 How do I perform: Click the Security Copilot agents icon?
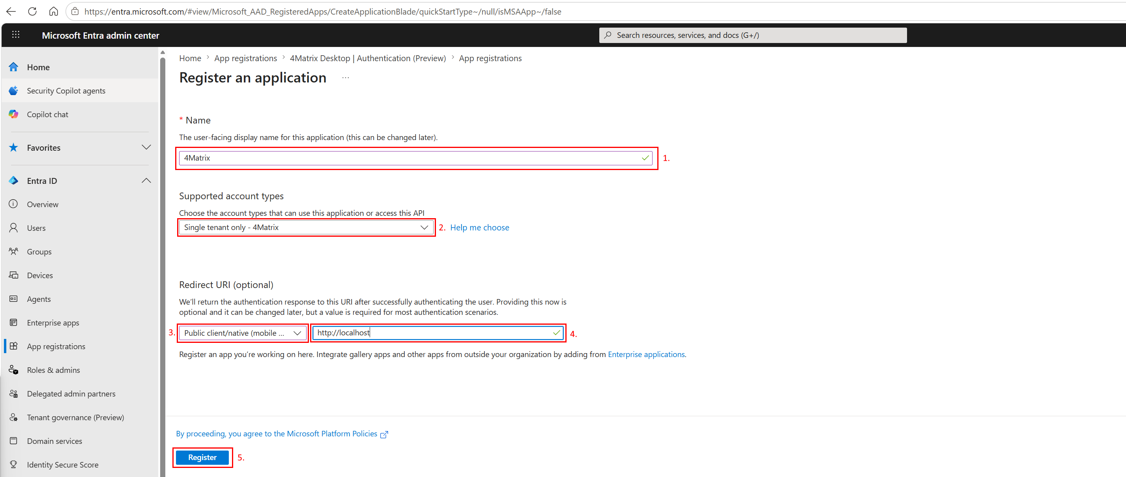coord(13,90)
